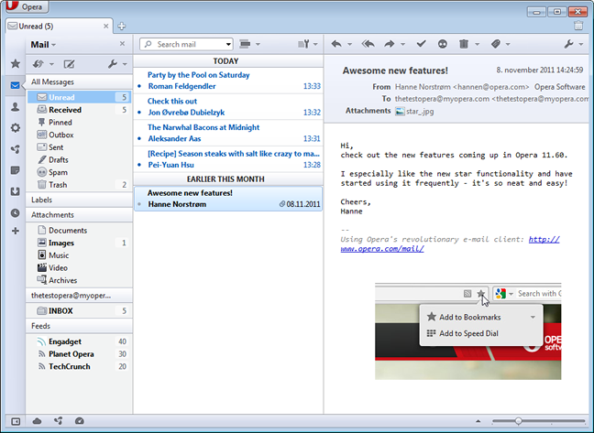Open the label tag dropdown arrow
Image resolution: width=594 pixels, height=433 pixels.
[x=508, y=44]
